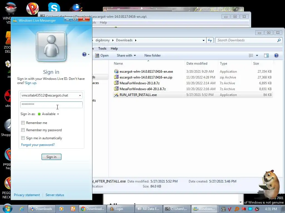
Task: Open the email address dropdown arrow
Action: coord(80,95)
